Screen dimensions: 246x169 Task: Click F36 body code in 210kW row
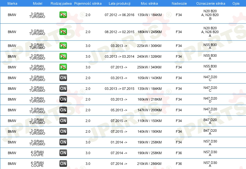(179, 164)
